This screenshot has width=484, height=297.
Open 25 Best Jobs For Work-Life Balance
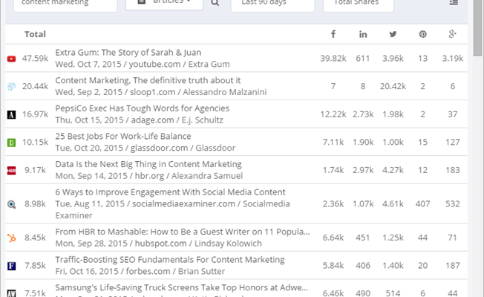123,136
